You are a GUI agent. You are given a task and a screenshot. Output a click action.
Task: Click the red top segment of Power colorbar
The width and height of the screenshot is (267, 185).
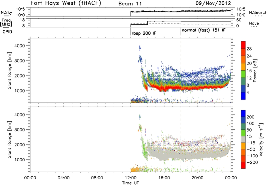click(x=243, y=45)
